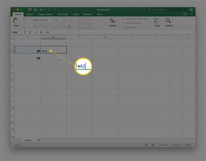Open the Insert ribbon tab
The image size is (206, 161).
30,14
